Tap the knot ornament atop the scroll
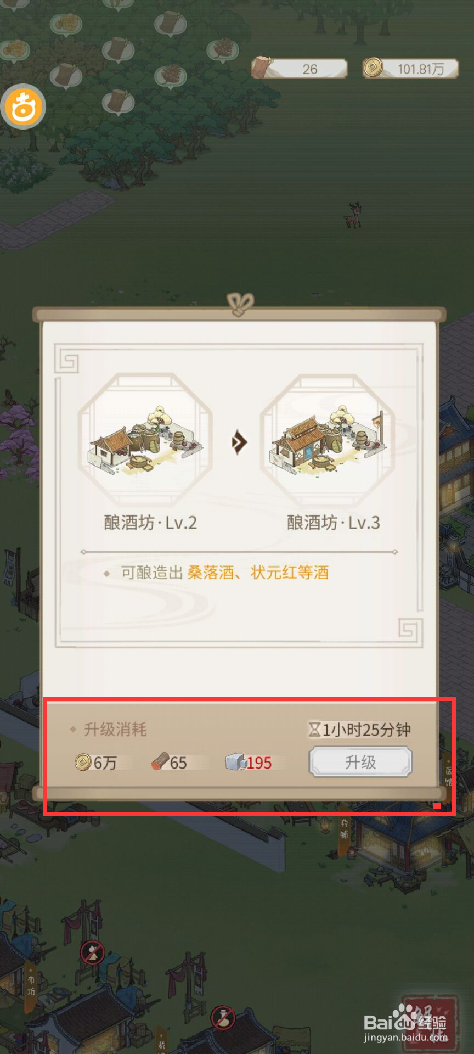 [x=240, y=305]
